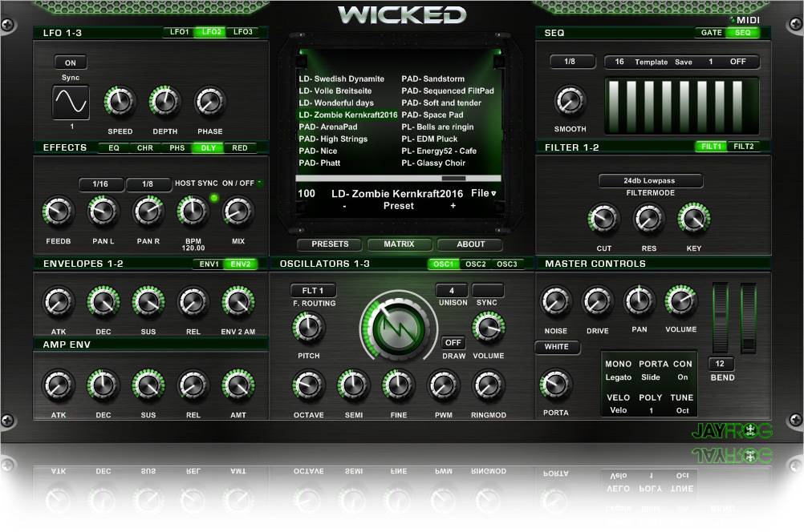Image resolution: width=804 pixels, height=532 pixels.
Task: Open the MATRIX page
Action: (399, 244)
